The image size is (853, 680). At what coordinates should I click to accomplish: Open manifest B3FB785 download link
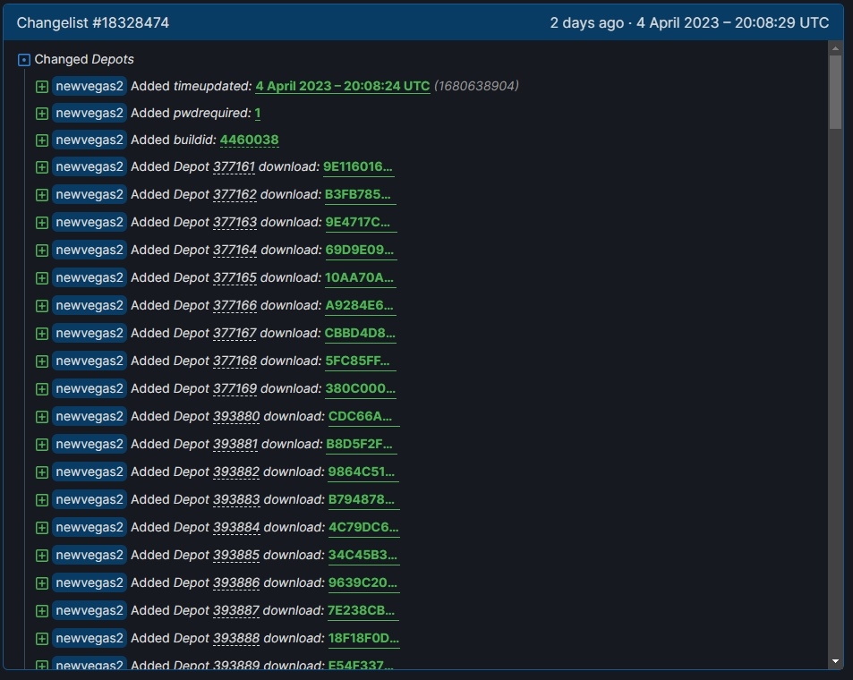[360, 195]
